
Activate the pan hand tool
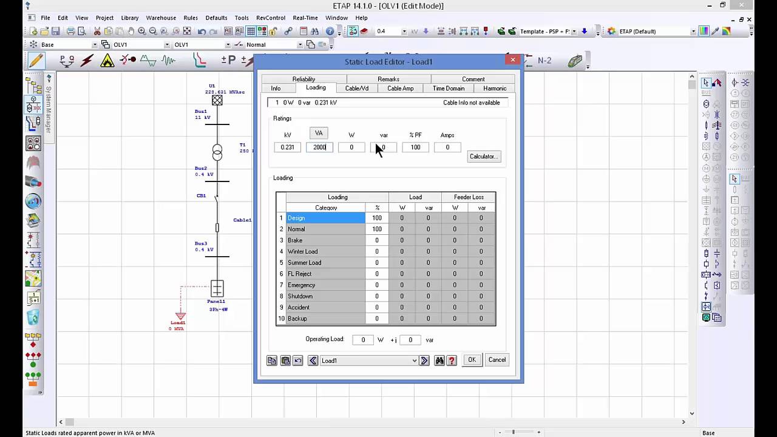click(x=131, y=31)
